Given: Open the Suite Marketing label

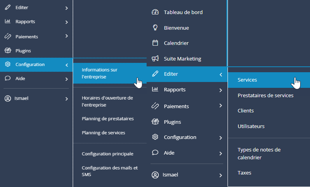Looking at the screenshot, I should pos(183,59).
